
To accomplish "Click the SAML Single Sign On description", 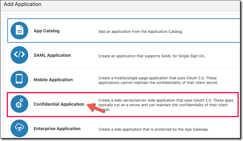I will (152, 56).
